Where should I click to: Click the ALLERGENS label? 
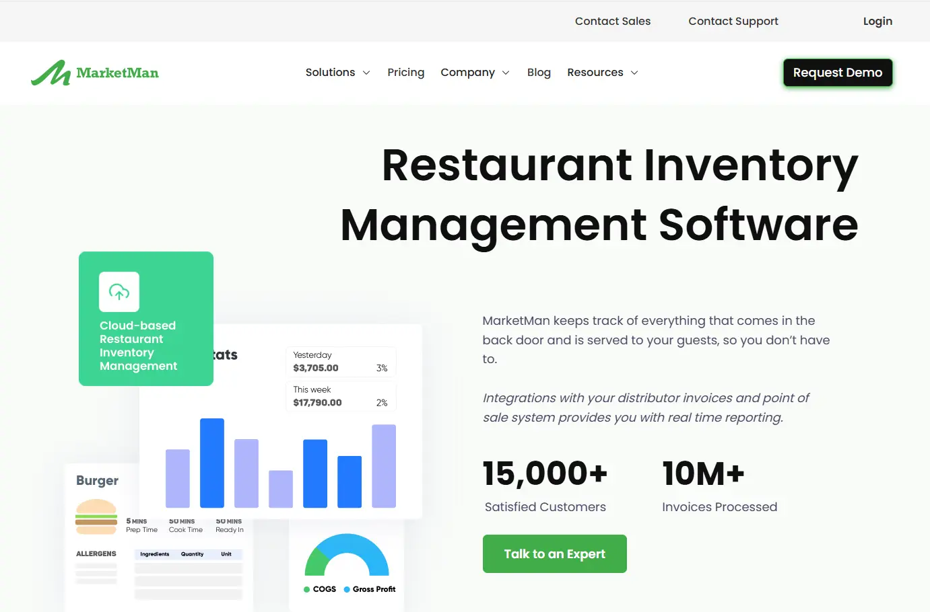[x=96, y=553]
